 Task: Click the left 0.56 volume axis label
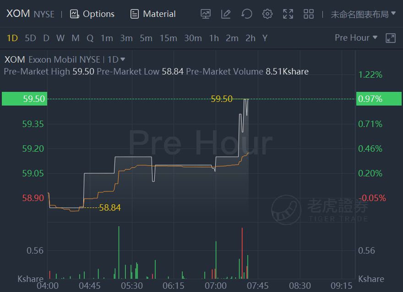[35, 250]
